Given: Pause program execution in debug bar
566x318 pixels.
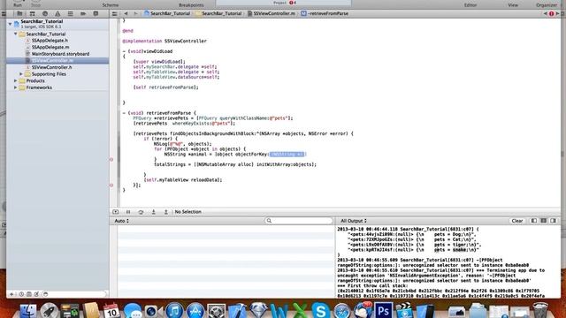Looking at the screenshot, I should (x=128, y=212).
